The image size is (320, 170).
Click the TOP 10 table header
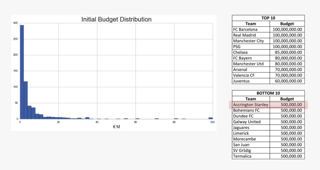click(x=268, y=18)
